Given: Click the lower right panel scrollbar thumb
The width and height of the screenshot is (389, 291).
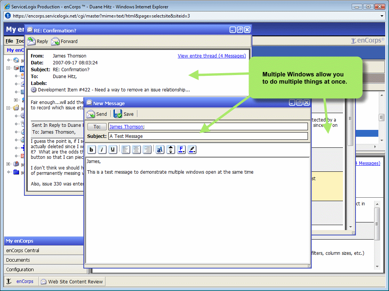Looking at the screenshot, I should coord(377,224).
